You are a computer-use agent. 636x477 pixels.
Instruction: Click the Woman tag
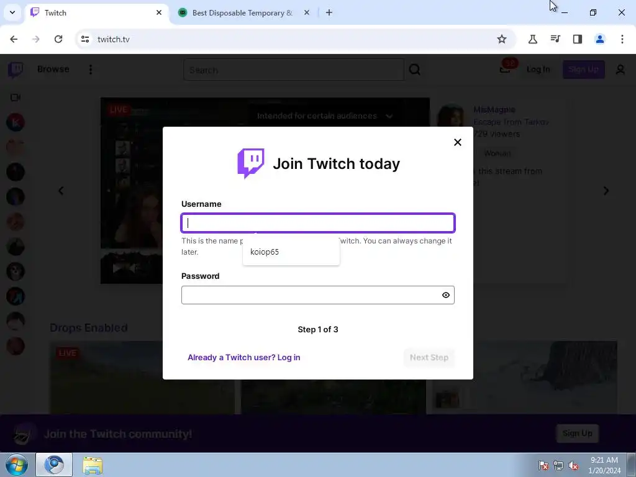pyautogui.click(x=497, y=153)
